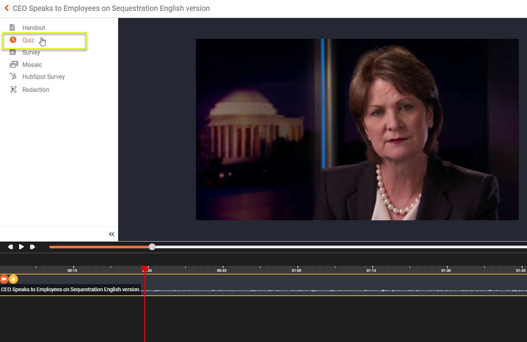This screenshot has width=527, height=342.
Task: Click the video preview frame
Action: tap(357, 130)
